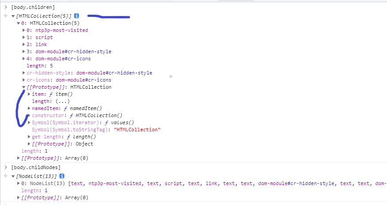The image size is (387, 205).
Task: Select "HTMLCollection" toStringTag string value
Action: click(x=137, y=130)
